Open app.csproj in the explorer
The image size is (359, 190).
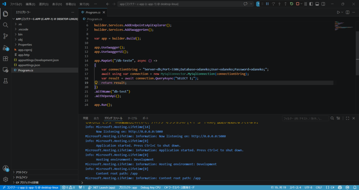click(45, 50)
